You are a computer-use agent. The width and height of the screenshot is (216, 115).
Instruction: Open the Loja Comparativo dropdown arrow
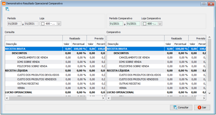point(160,24)
